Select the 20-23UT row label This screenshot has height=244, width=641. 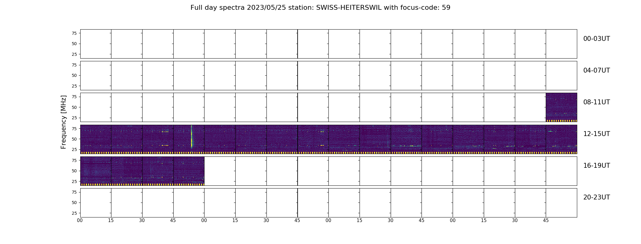596,197
